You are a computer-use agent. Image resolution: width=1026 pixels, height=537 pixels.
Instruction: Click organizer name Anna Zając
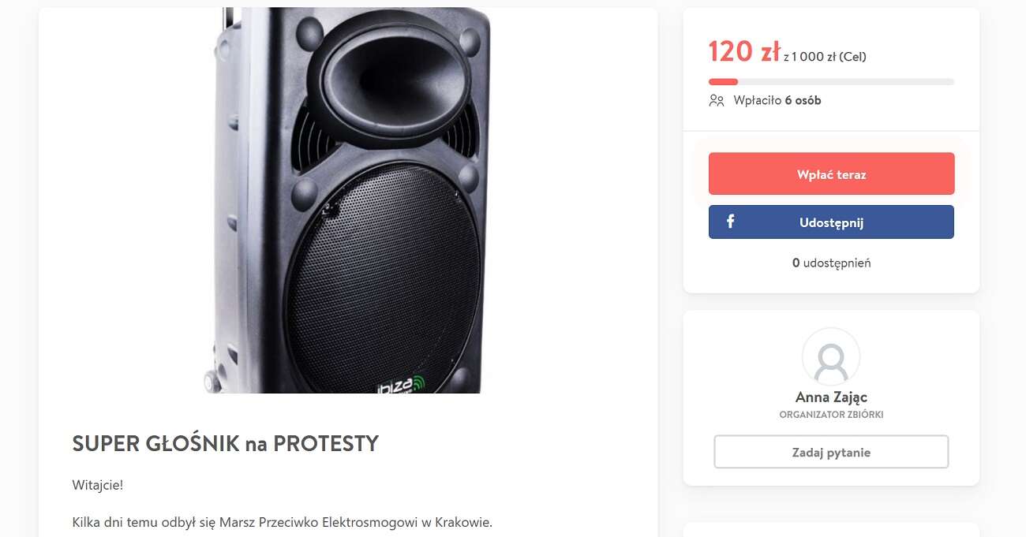pos(830,397)
